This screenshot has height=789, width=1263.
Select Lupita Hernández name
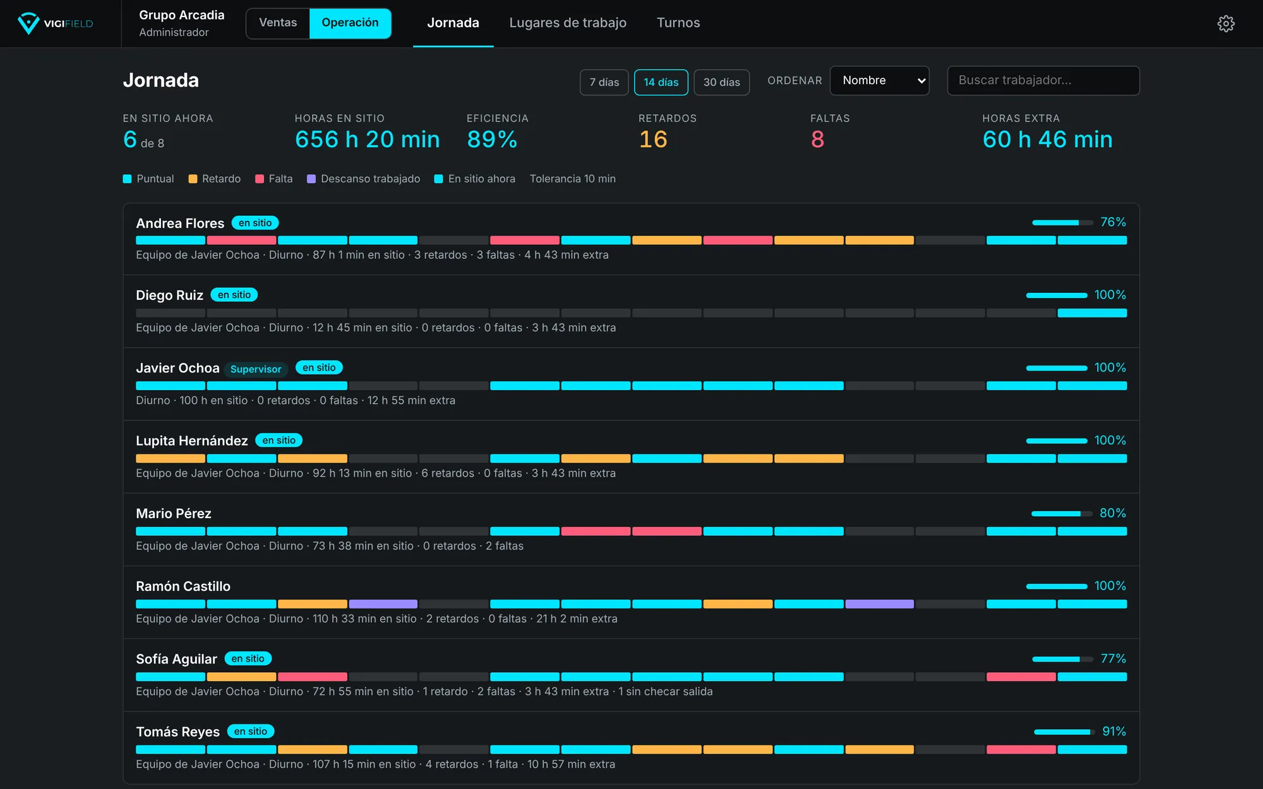point(192,441)
